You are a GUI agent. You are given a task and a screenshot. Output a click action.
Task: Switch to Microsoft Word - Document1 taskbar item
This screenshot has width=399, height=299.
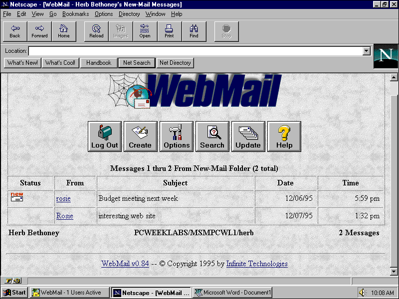pos(233,293)
